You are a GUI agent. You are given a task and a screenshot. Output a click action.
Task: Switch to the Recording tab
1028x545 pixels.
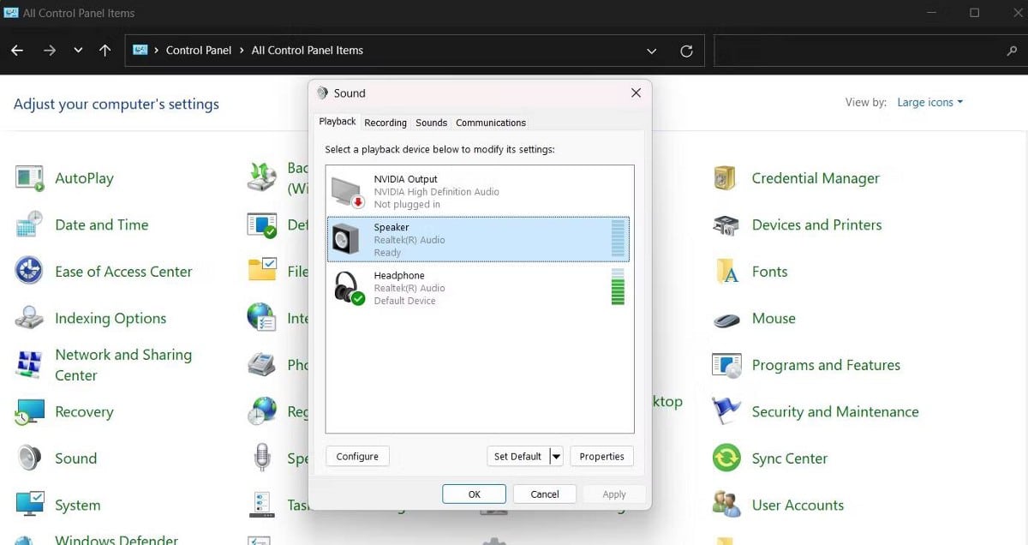pyautogui.click(x=385, y=123)
